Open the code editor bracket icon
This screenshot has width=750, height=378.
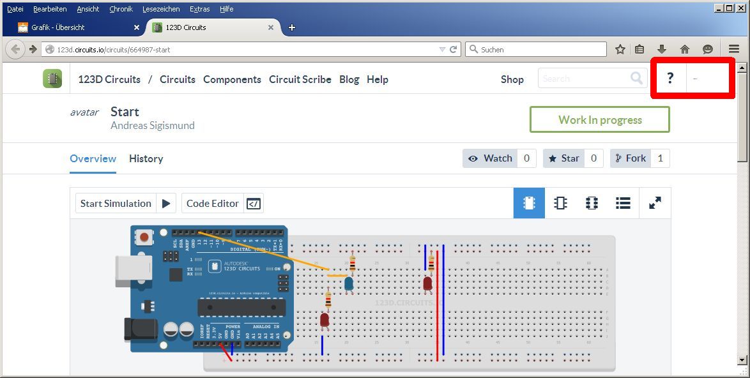pos(254,204)
